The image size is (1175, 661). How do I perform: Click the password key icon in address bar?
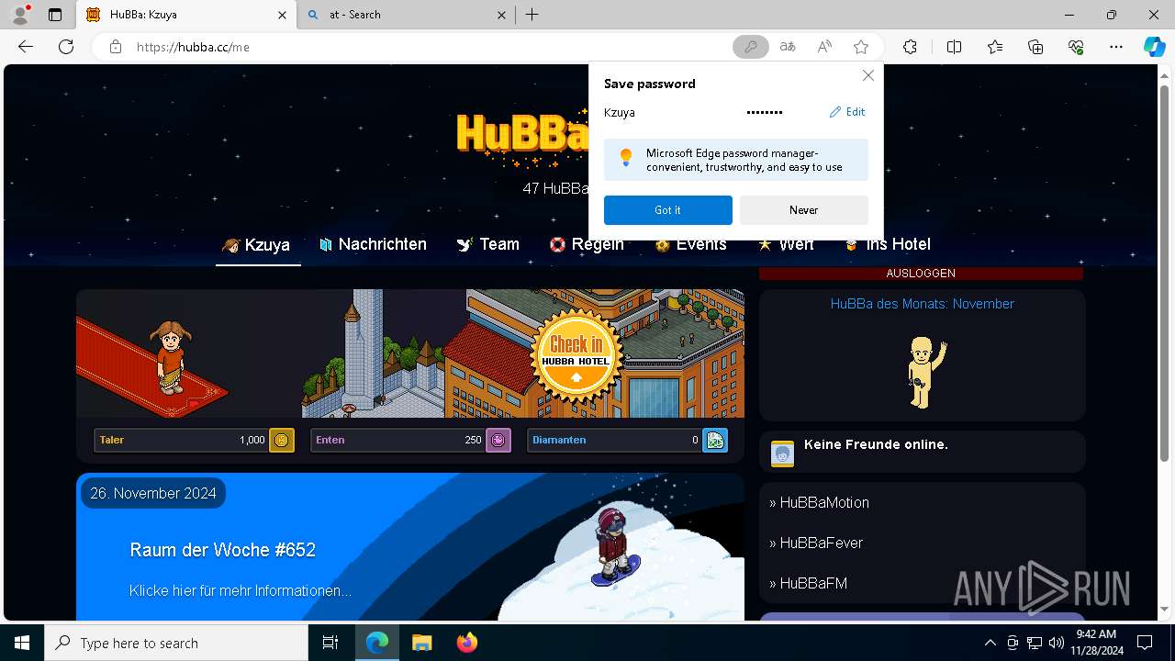pyautogui.click(x=750, y=47)
